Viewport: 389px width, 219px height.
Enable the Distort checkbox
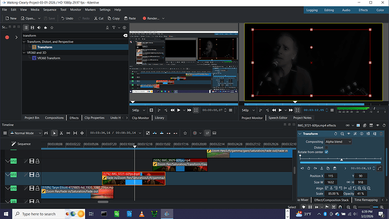[326, 147]
